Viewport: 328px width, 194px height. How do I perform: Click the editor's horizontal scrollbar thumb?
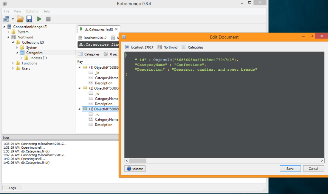(138, 161)
